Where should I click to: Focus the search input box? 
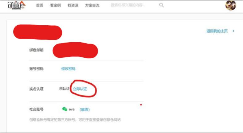133,5
